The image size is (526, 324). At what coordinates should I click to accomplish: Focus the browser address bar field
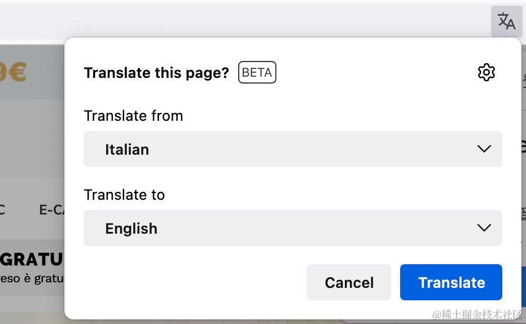243,22
